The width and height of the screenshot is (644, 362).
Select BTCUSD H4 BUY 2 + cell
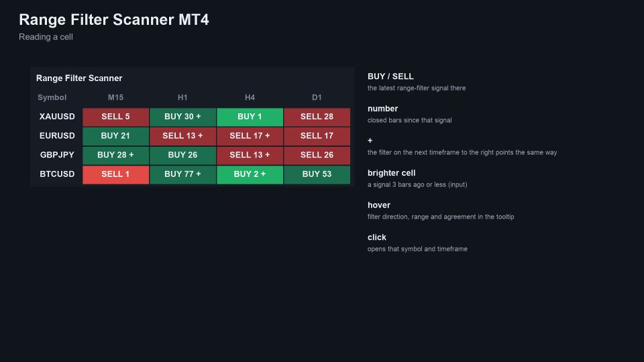click(x=250, y=175)
